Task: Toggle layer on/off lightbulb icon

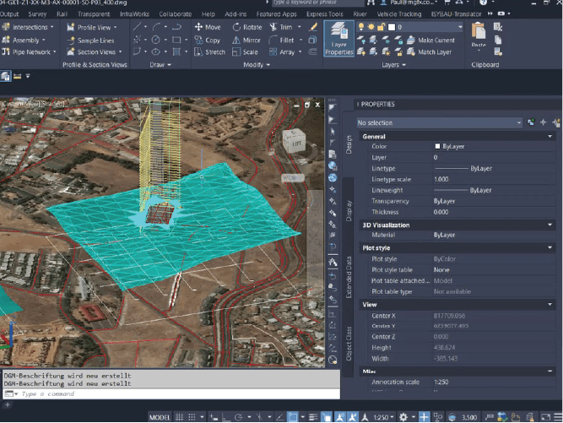Action: tap(361, 27)
